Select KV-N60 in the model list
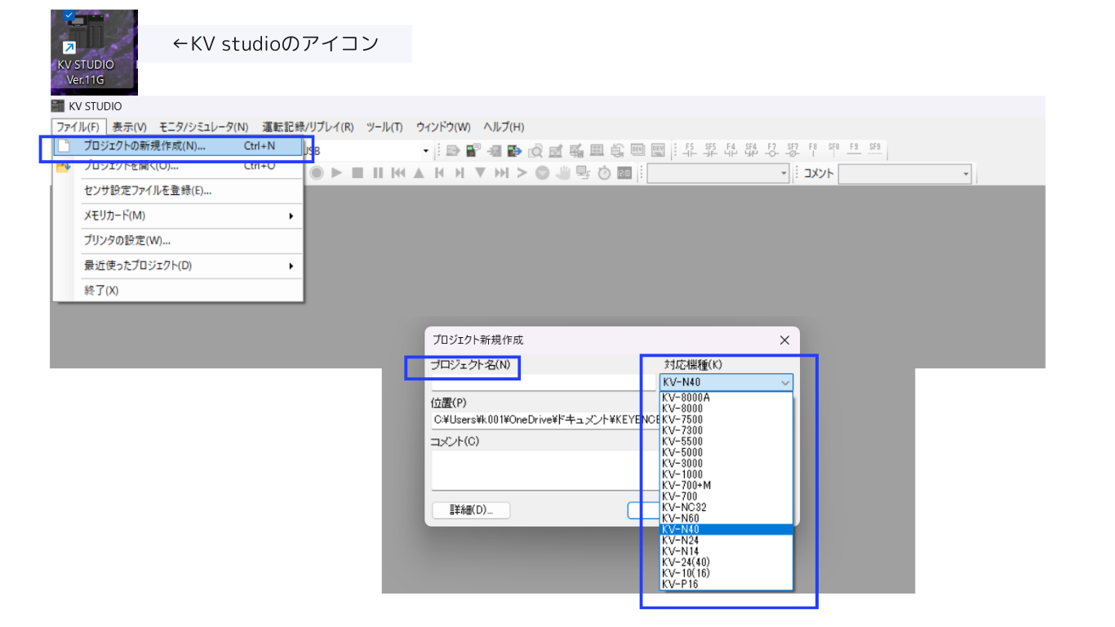The height and width of the screenshot is (627, 1115). tap(726, 518)
